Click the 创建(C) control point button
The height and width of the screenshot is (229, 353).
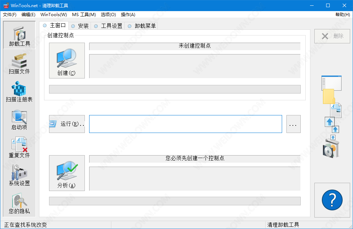tap(67, 61)
